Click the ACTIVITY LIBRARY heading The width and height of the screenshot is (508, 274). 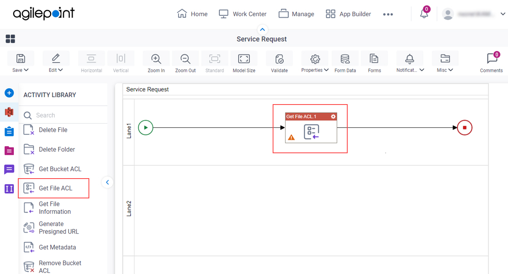click(50, 95)
